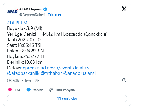Click the 134 likes count
The image size is (158, 106).
click(x=17, y=90)
